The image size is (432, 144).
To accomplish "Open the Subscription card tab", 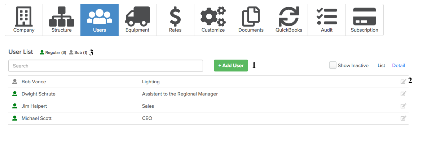I will 364,20.
